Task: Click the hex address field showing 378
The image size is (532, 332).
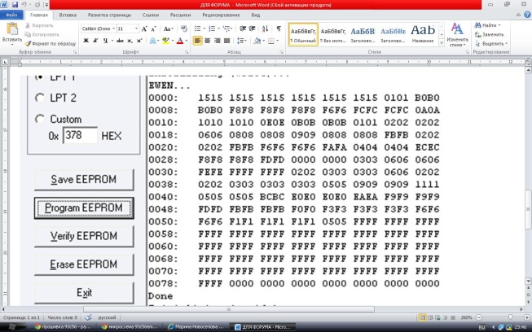Action: (80, 135)
